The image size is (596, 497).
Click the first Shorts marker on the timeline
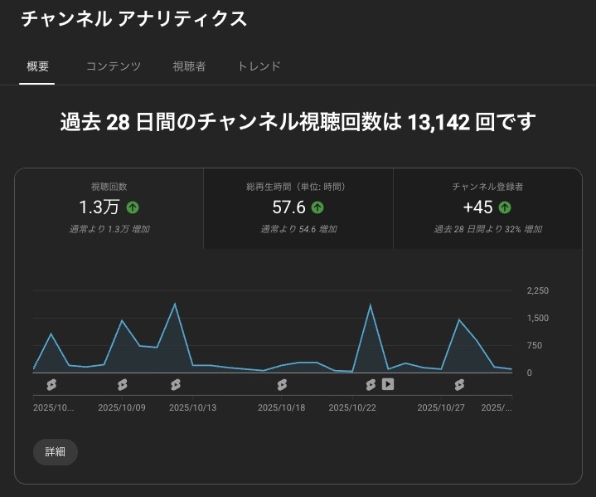pyautogui.click(x=51, y=384)
